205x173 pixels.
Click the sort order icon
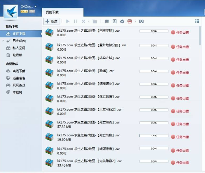tap(107, 22)
